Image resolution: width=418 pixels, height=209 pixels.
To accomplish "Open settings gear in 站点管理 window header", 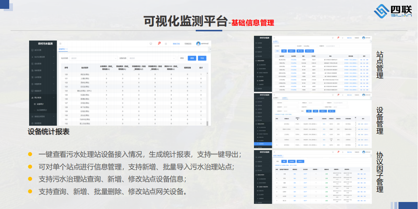I will pos(342,38).
